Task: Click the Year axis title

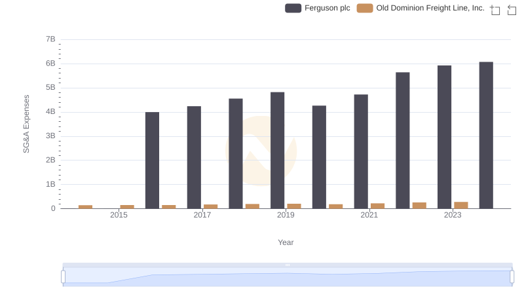Action: coord(286,242)
